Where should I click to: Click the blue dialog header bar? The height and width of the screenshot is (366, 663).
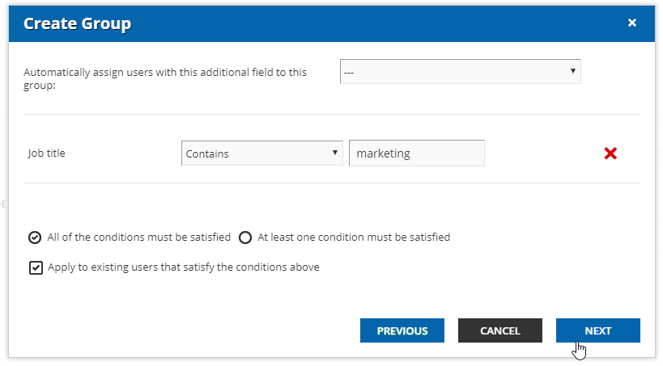tap(332, 23)
